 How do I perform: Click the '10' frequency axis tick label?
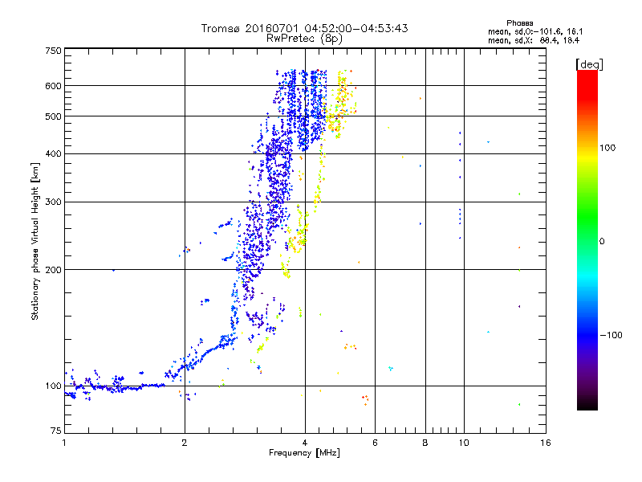tap(464, 443)
